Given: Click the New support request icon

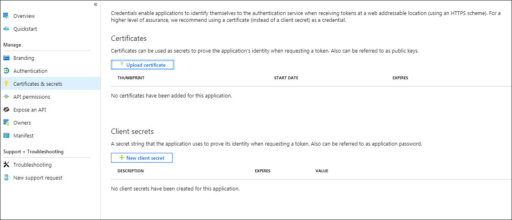Looking at the screenshot, I should click(6, 178).
